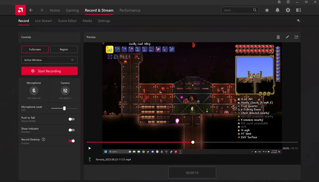The width and height of the screenshot is (319, 182).
Task: Play the preview video
Action: (90, 148)
